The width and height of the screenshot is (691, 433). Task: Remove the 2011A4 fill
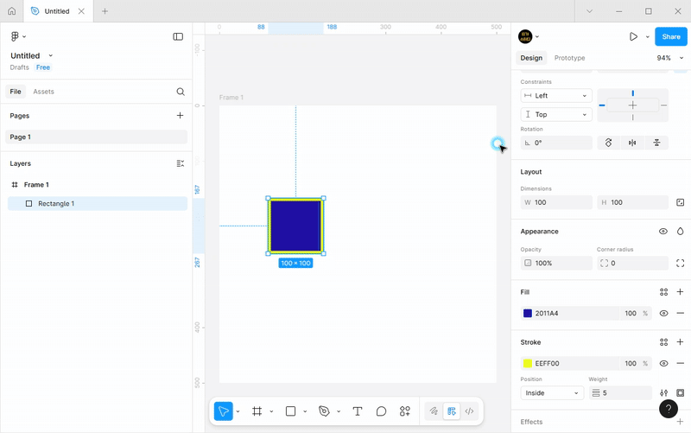(x=681, y=313)
